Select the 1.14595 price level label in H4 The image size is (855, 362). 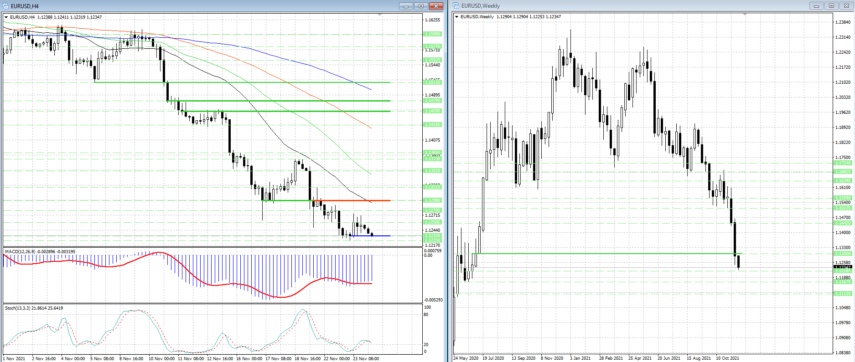(432, 111)
